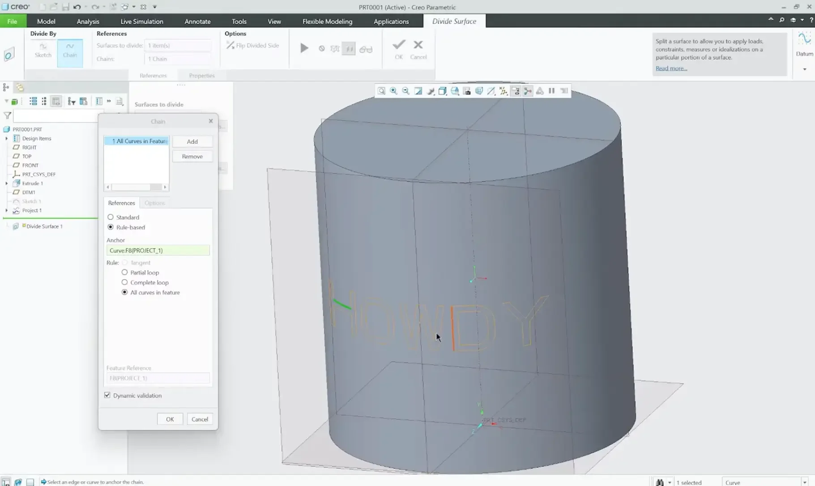The image size is (815, 486).
Task: Select the Sketch divide-by option
Action: (43, 51)
